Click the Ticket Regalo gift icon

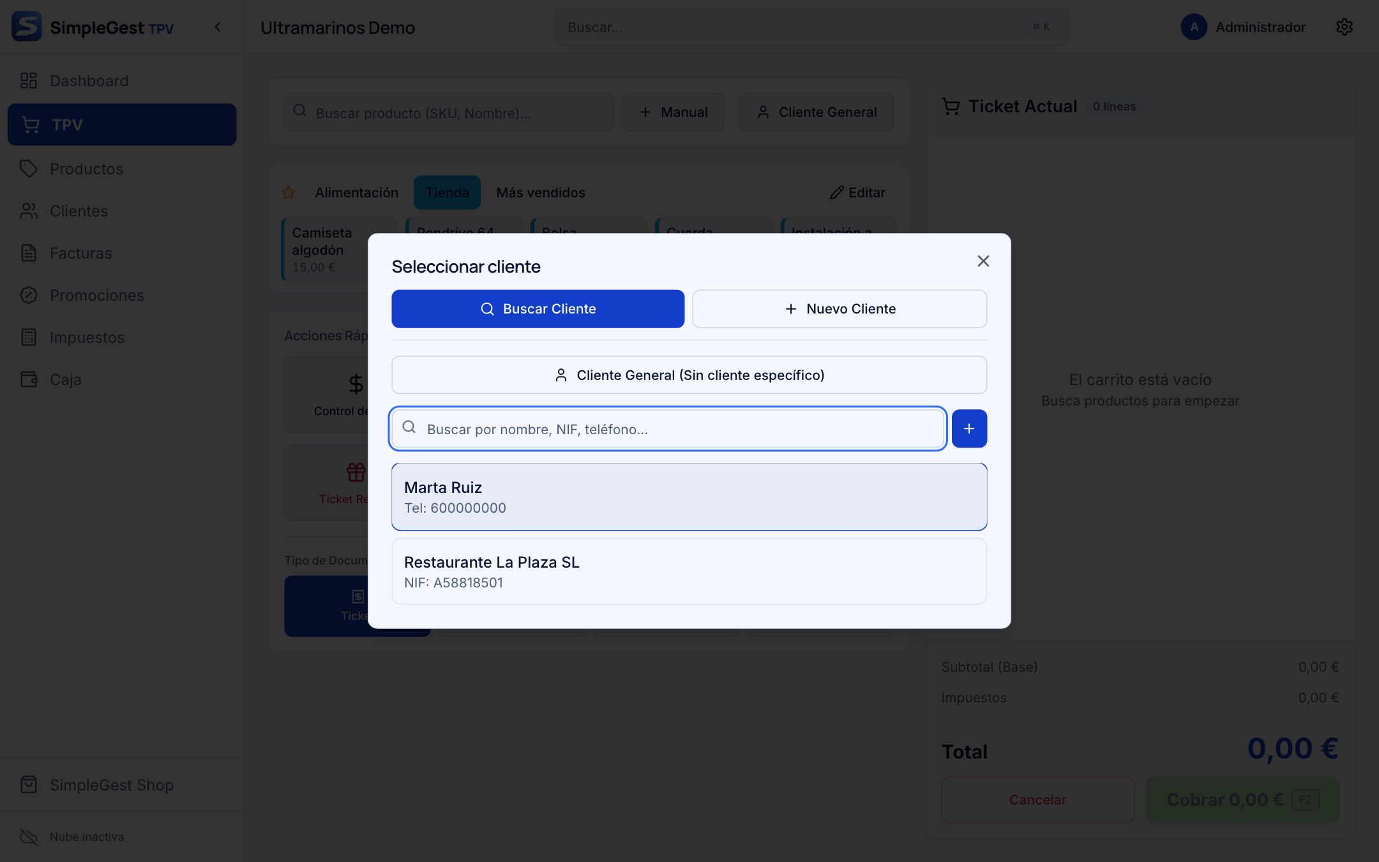[x=356, y=473]
